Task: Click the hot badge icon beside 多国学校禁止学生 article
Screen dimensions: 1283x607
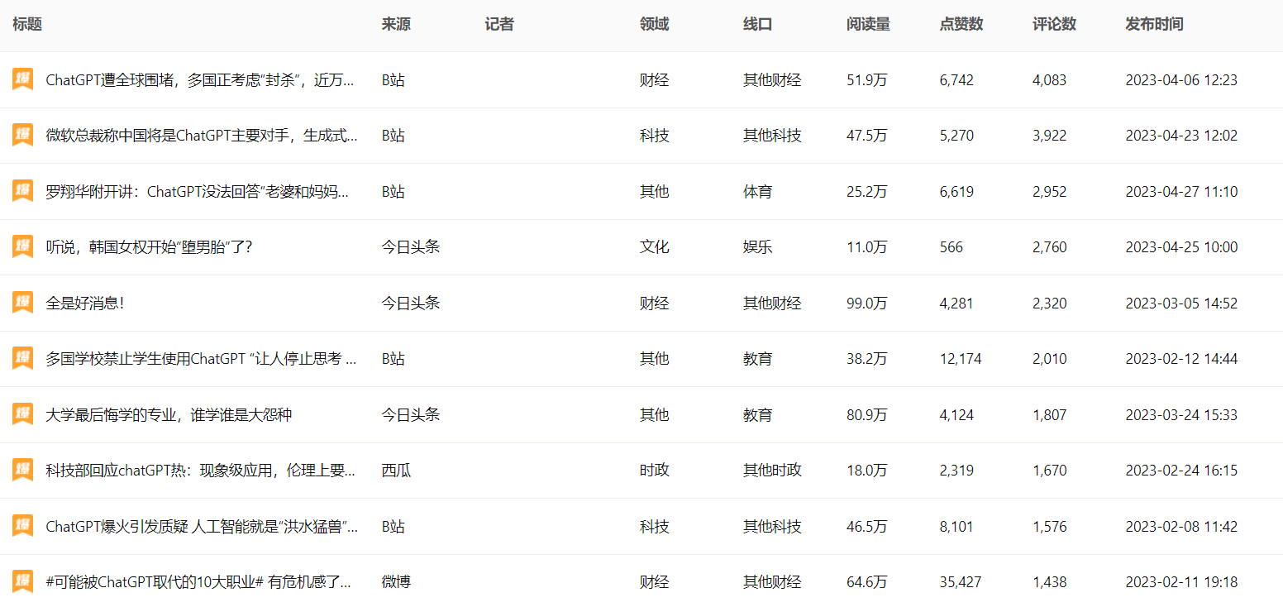Action: click(x=22, y=358)
